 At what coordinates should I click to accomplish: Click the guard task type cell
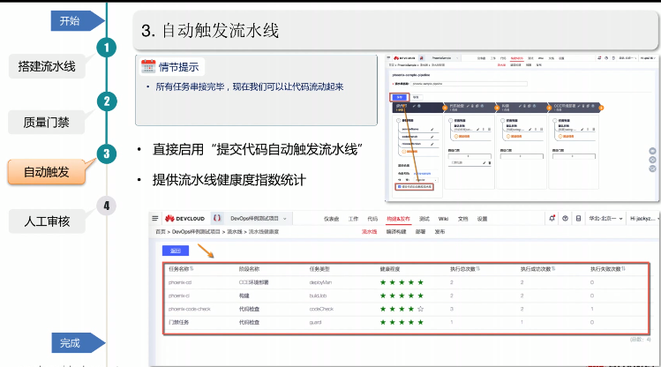(315, 322)
